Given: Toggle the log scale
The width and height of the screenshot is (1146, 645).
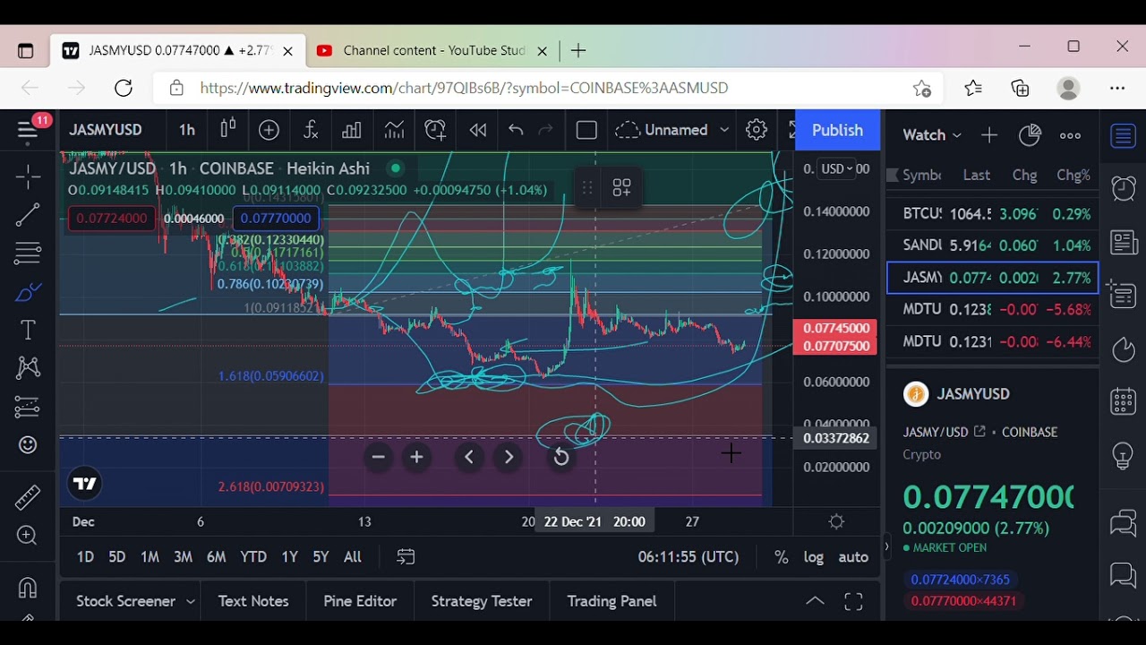Looking at the screenshot, I should click(813, 557).
